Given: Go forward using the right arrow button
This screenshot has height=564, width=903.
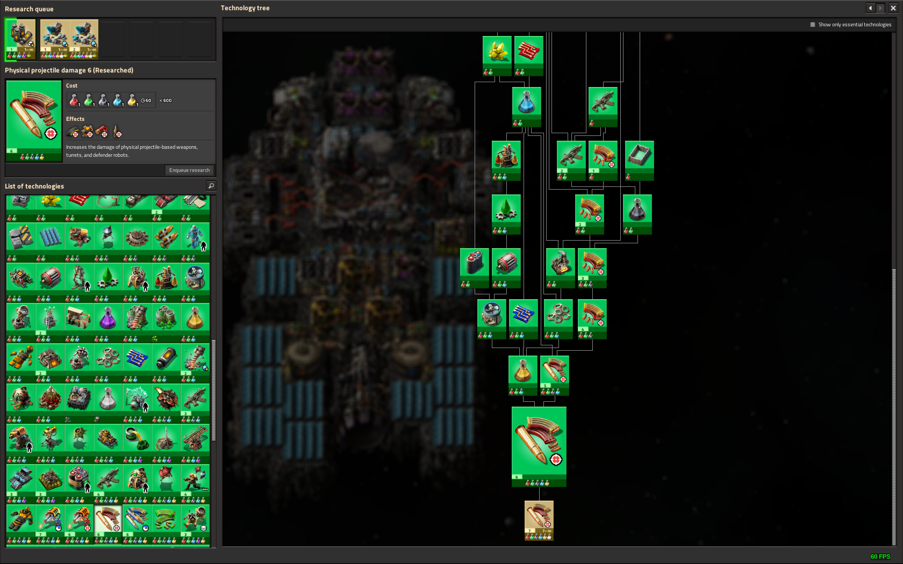Looking at the screenshot, I should point(880,8).
